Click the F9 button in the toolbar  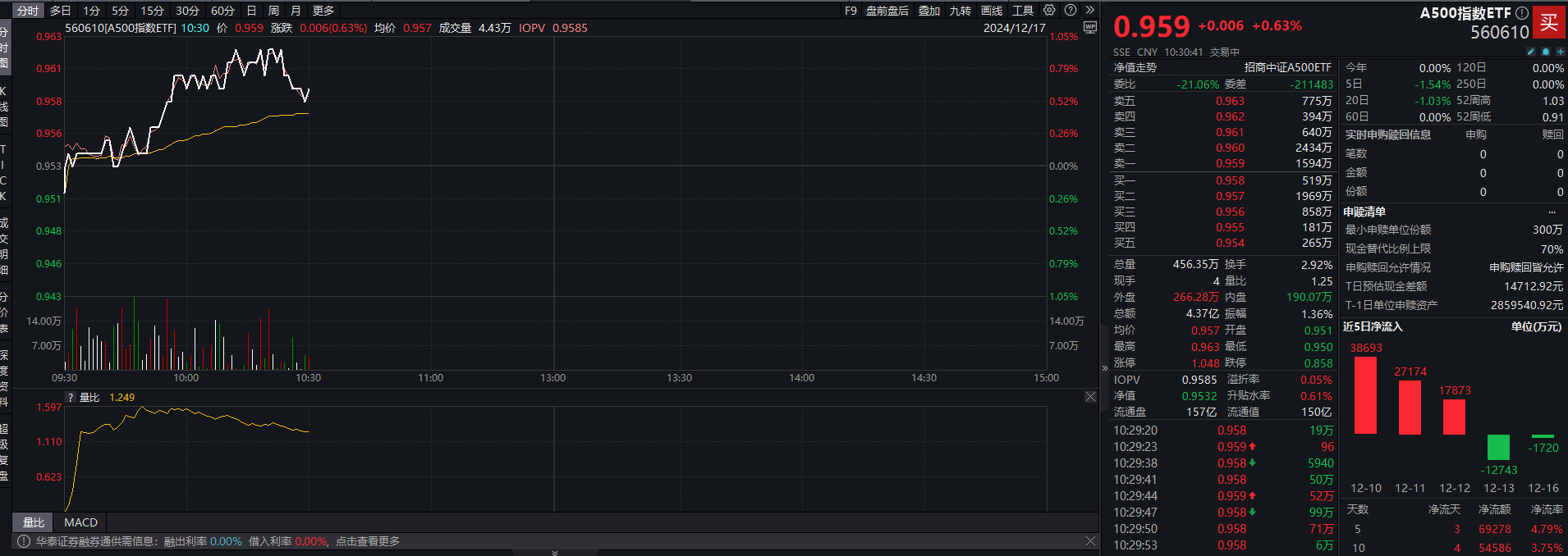tap(850, 11)
